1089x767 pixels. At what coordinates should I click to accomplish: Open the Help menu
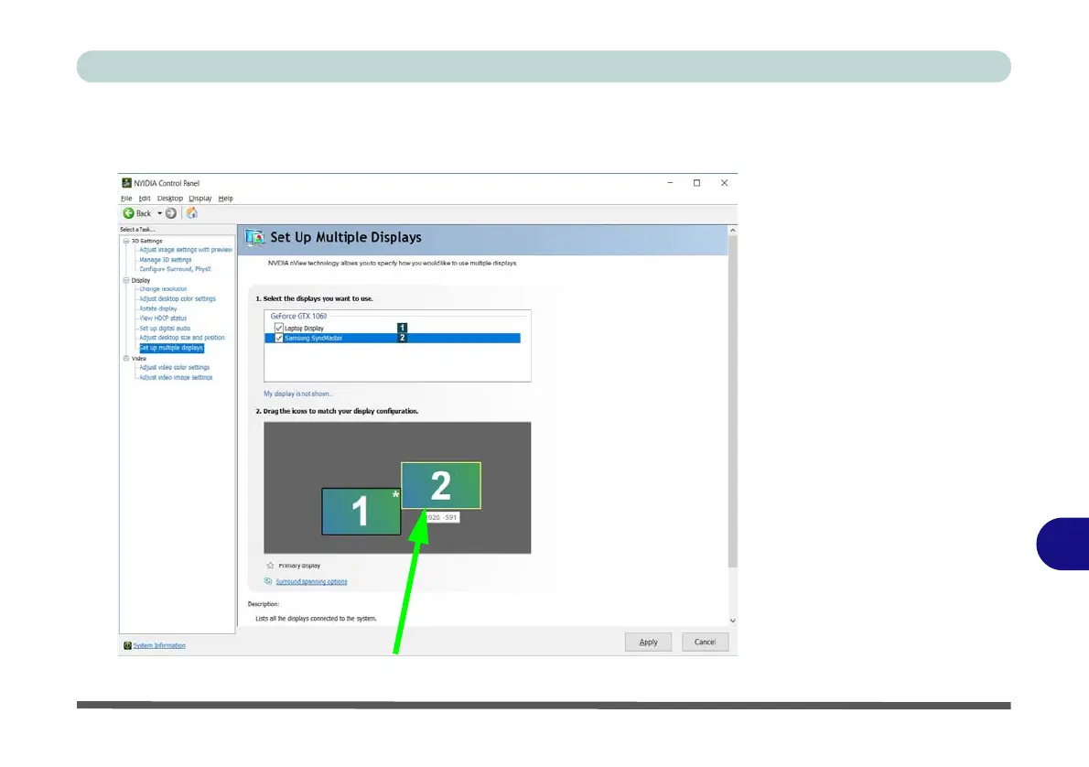[x=226, y=199]
